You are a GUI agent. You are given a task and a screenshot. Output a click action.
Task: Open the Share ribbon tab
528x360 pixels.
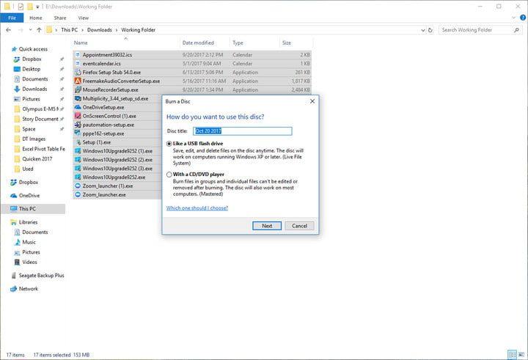(59, 18)
